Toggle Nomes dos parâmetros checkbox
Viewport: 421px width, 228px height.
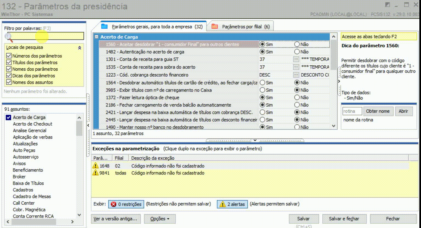tap(9, 69)
